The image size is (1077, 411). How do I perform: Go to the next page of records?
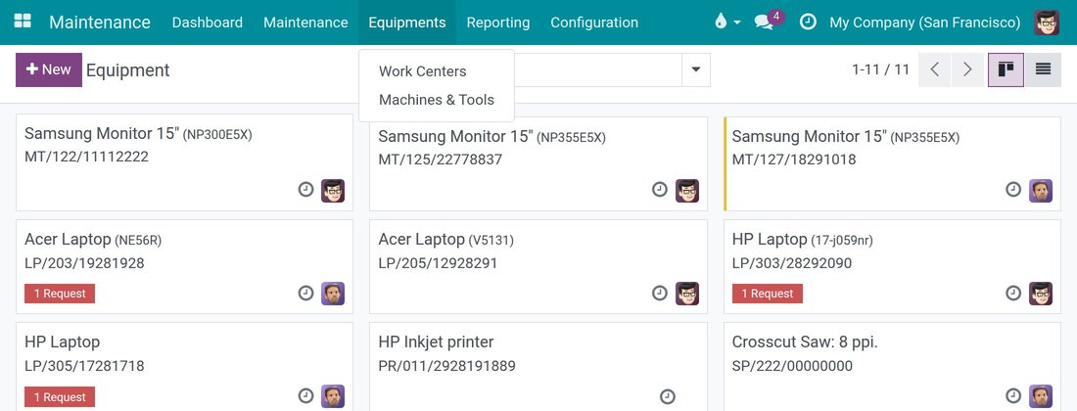967,69
